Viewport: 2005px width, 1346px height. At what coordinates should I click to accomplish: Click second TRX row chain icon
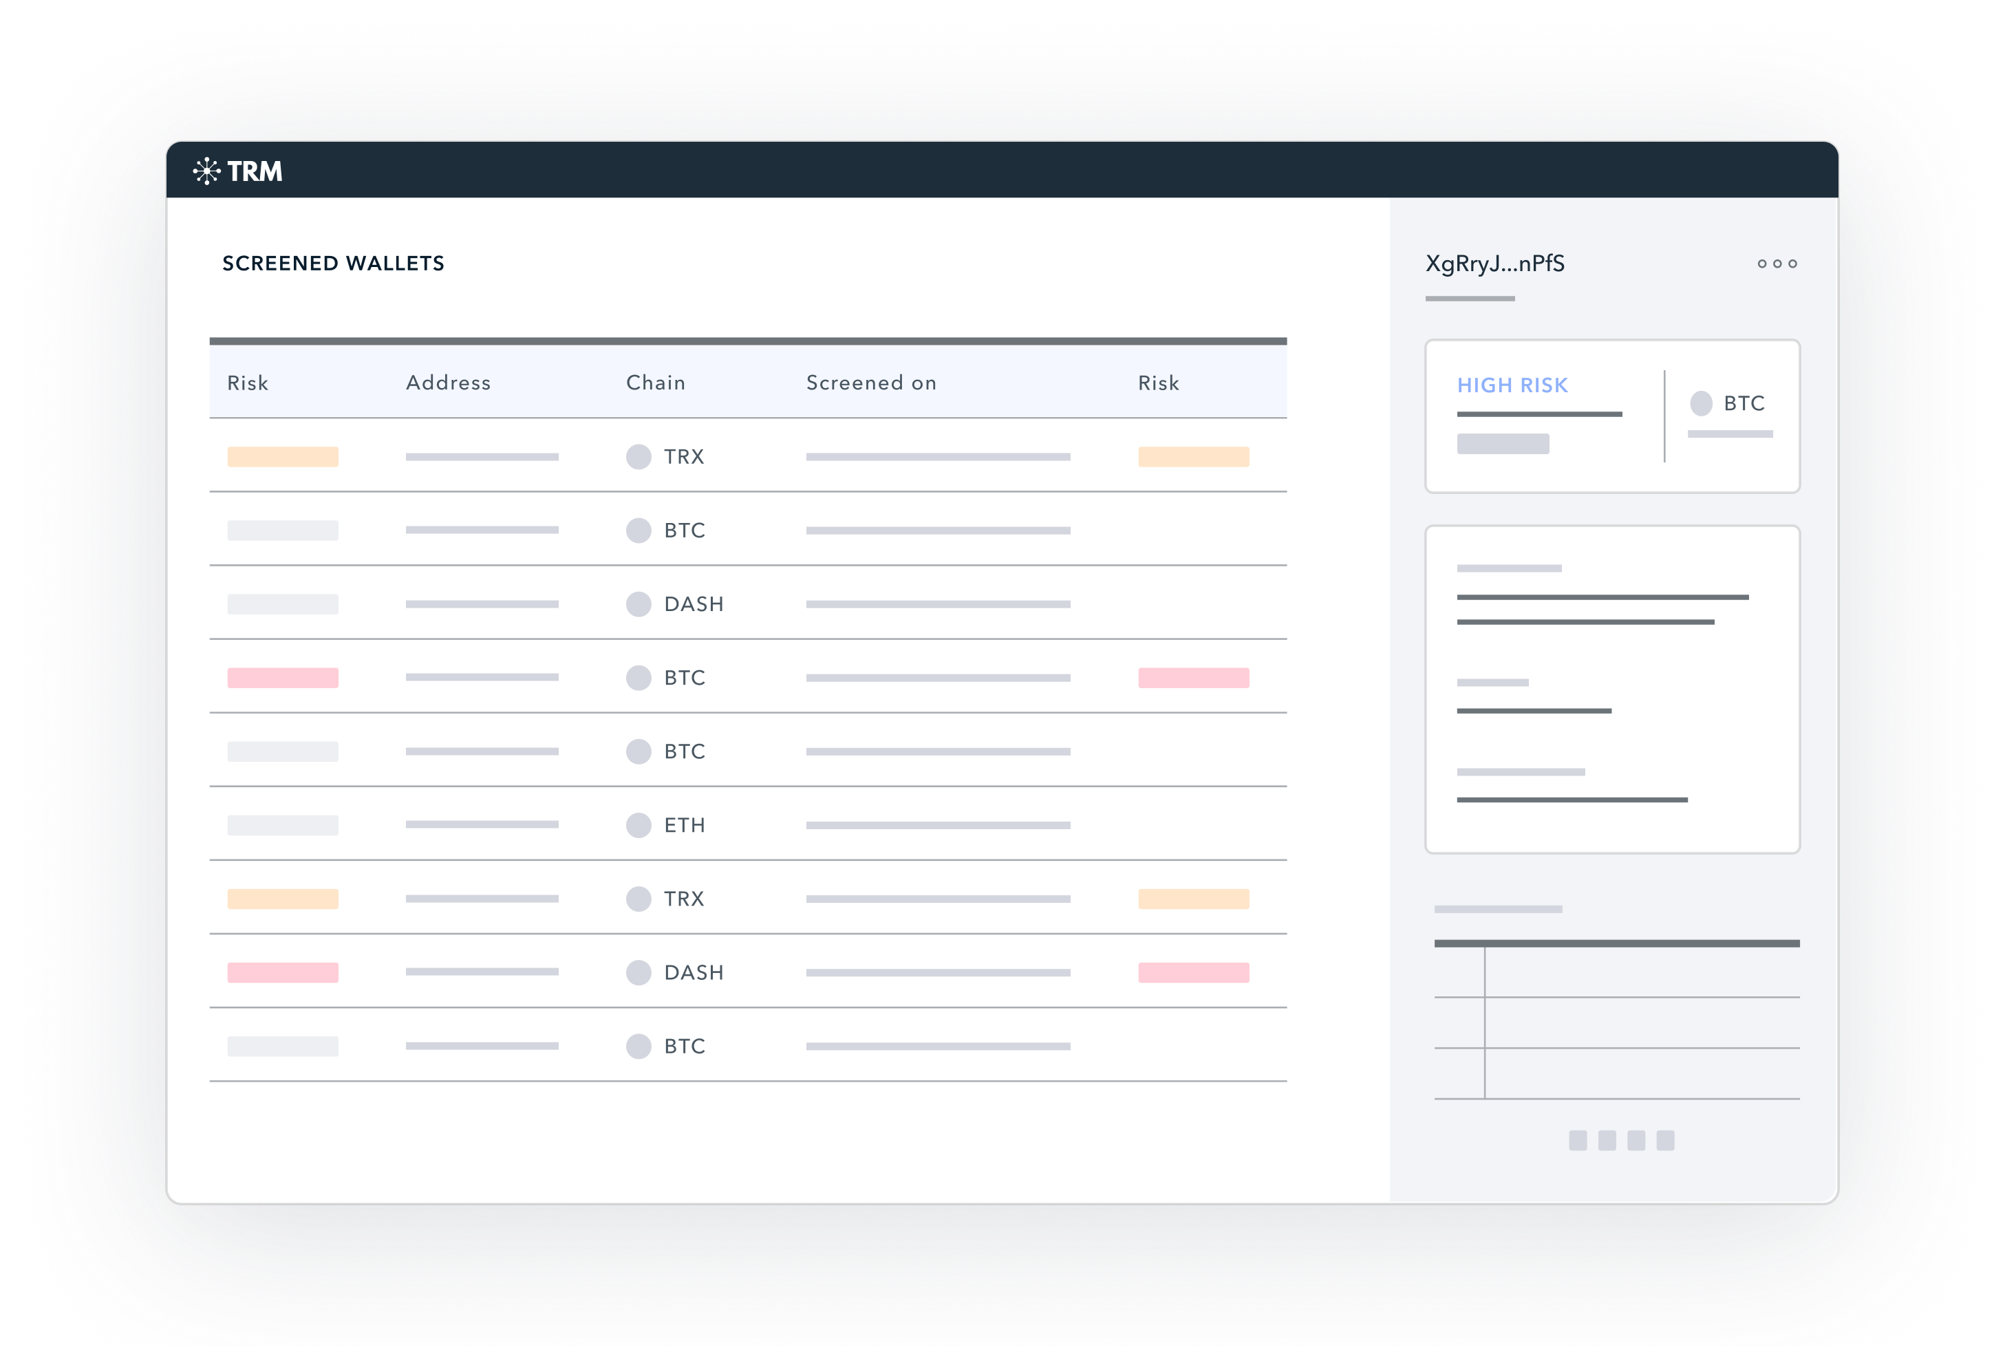(639, 899)
